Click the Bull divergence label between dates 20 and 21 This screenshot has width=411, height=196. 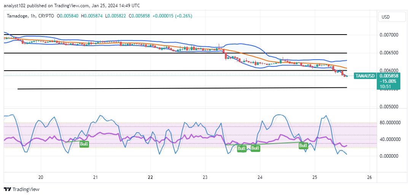[x=84, y=144]
